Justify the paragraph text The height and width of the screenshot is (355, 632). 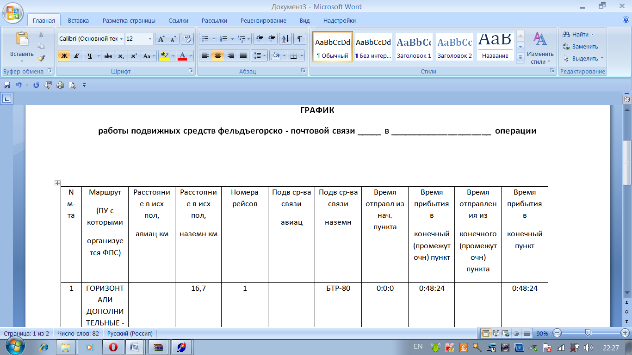(x=243, y=56)
